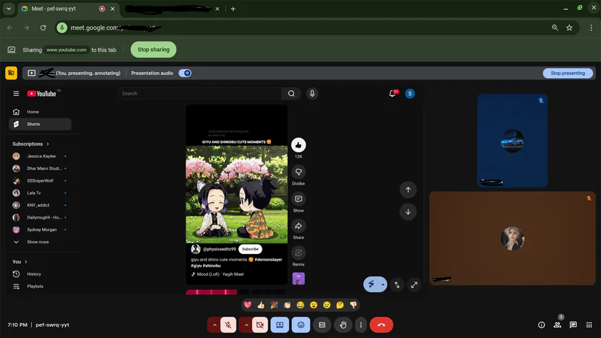
Task: Go to previous Short with up arrow
Action: click(x=408, y=190)
